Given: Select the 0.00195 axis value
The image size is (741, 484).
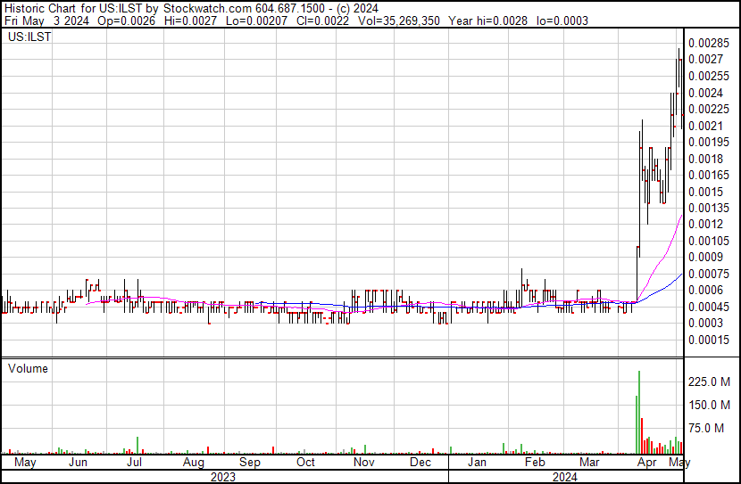Looking at the screenshot, I should coord(709,142).
